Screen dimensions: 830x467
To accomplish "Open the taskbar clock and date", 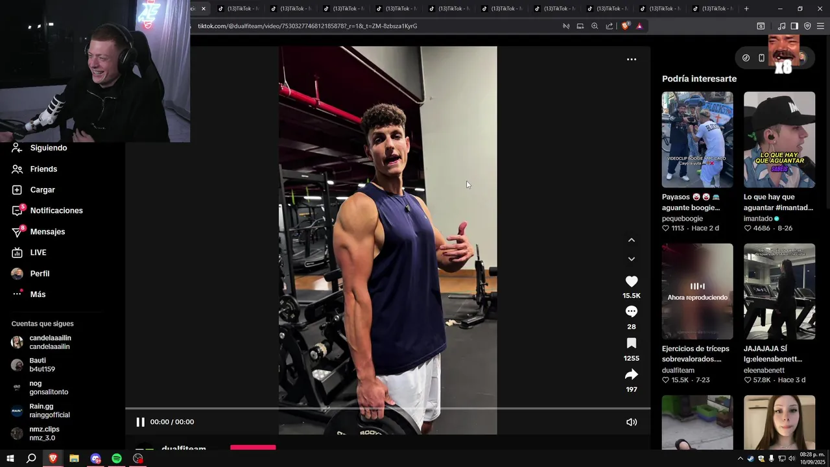I will coord(812,459).
